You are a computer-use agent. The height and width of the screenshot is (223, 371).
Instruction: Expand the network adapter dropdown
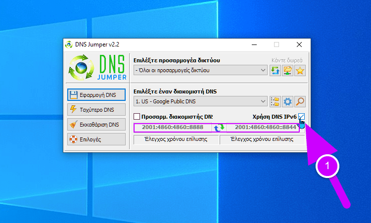point(200,70)
